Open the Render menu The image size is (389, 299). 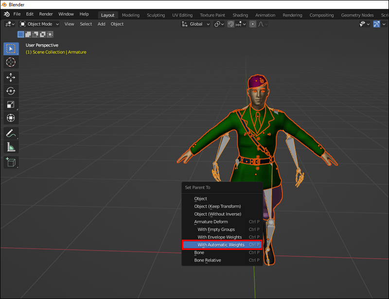(46, 14)
